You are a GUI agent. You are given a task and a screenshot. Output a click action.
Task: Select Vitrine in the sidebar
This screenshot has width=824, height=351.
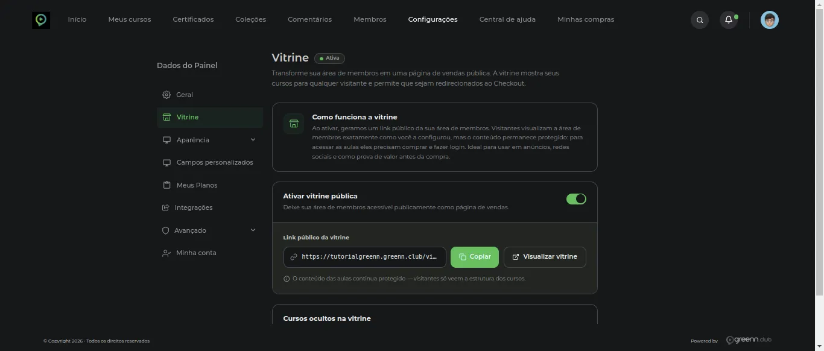[x=210, y=117]
